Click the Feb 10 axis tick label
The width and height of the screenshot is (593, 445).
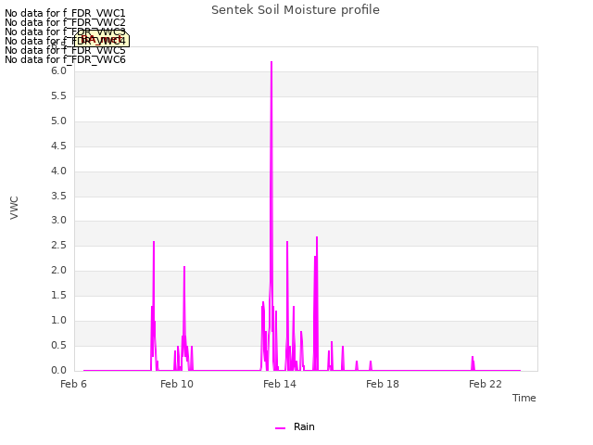177,384
